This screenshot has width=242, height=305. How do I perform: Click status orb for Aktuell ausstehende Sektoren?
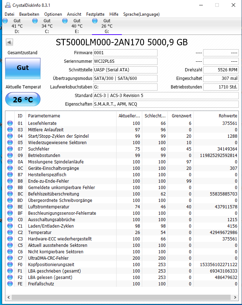coord(10,245)
